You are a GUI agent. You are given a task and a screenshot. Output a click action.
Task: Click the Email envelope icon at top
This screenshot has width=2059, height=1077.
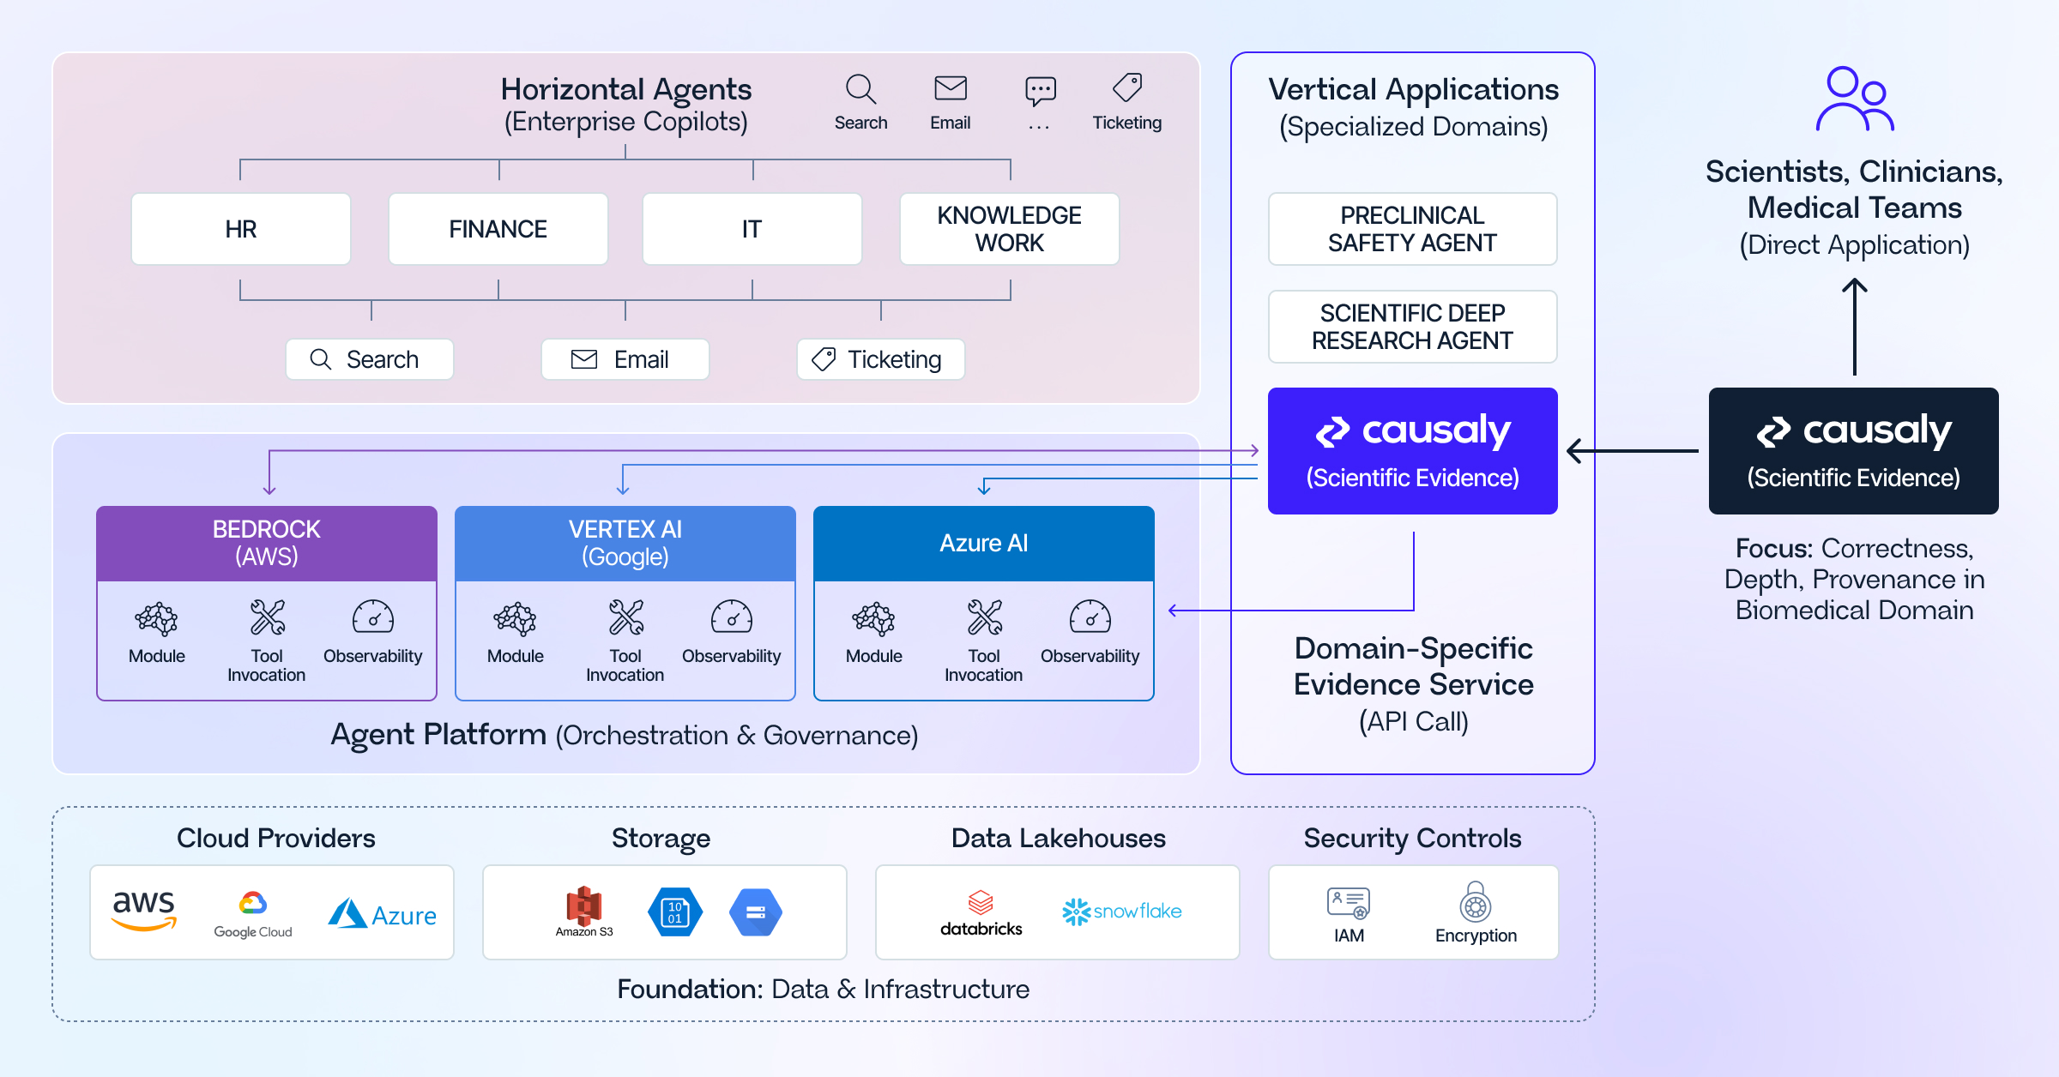(x=951, y=88)
